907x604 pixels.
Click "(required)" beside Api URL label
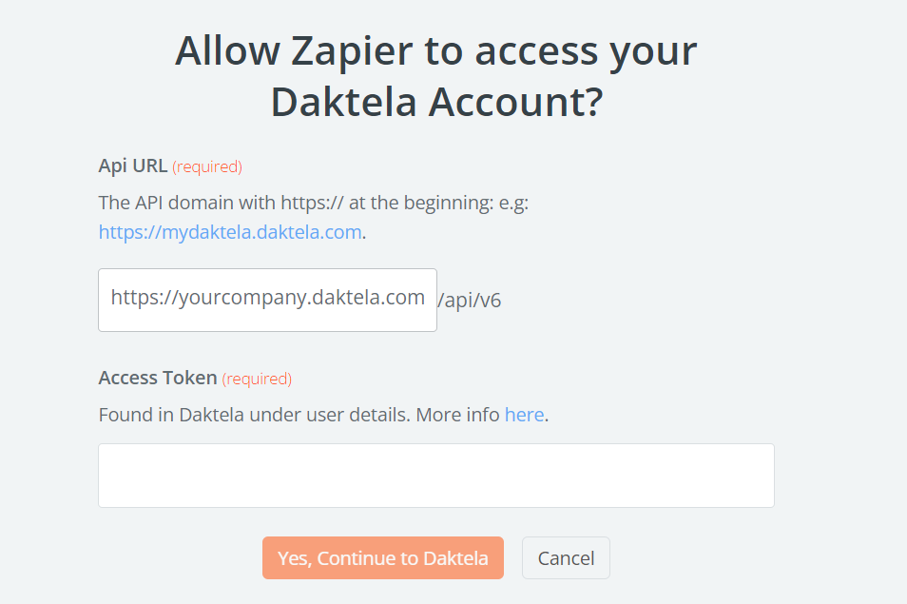(x=207, y=167)
